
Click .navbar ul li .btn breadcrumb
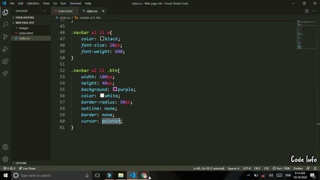(x=90, y=18)
